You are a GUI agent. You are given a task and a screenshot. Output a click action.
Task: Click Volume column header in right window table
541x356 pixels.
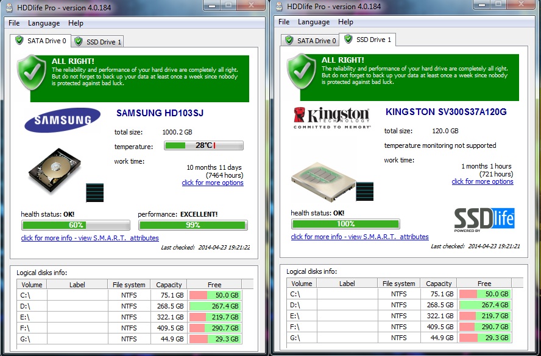(x=302, y=284)
